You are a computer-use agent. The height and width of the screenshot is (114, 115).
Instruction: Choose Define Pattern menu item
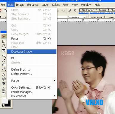pyautogui.click(x=32, y=74)
